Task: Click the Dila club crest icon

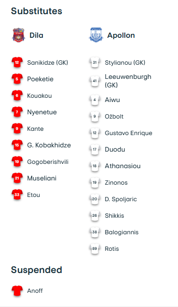Action: point(18,35)
